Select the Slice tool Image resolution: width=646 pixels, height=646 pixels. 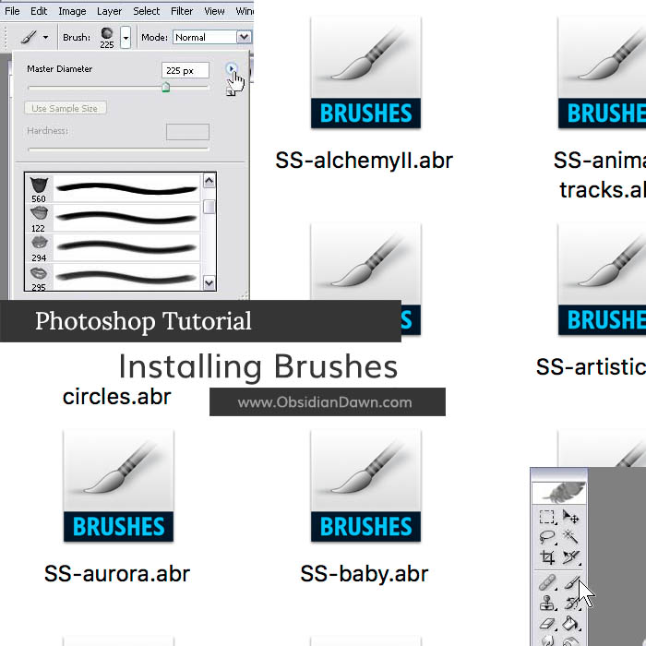(571, 557)
